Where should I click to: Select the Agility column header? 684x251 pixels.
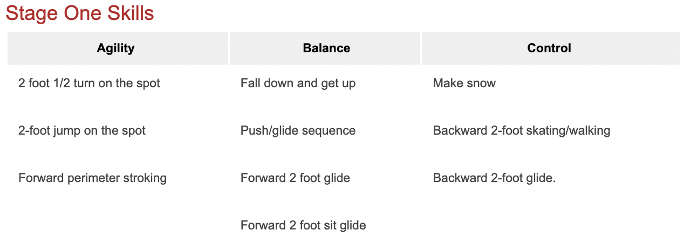click(x=115, y=48)
